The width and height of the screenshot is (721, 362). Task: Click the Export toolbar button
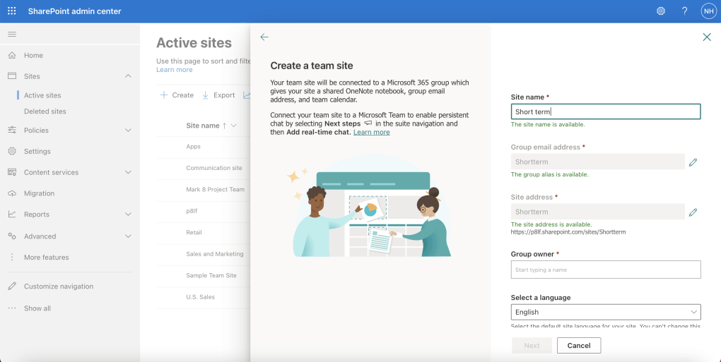pyautogui.click(x=218, y=95)
